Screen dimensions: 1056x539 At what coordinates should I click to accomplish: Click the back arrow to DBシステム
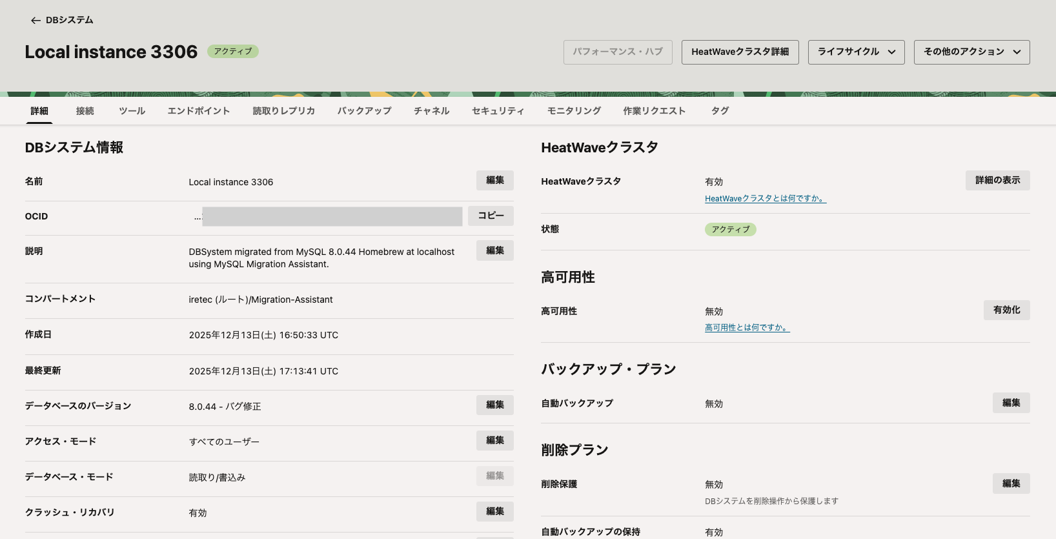click(x=36, y=21)
